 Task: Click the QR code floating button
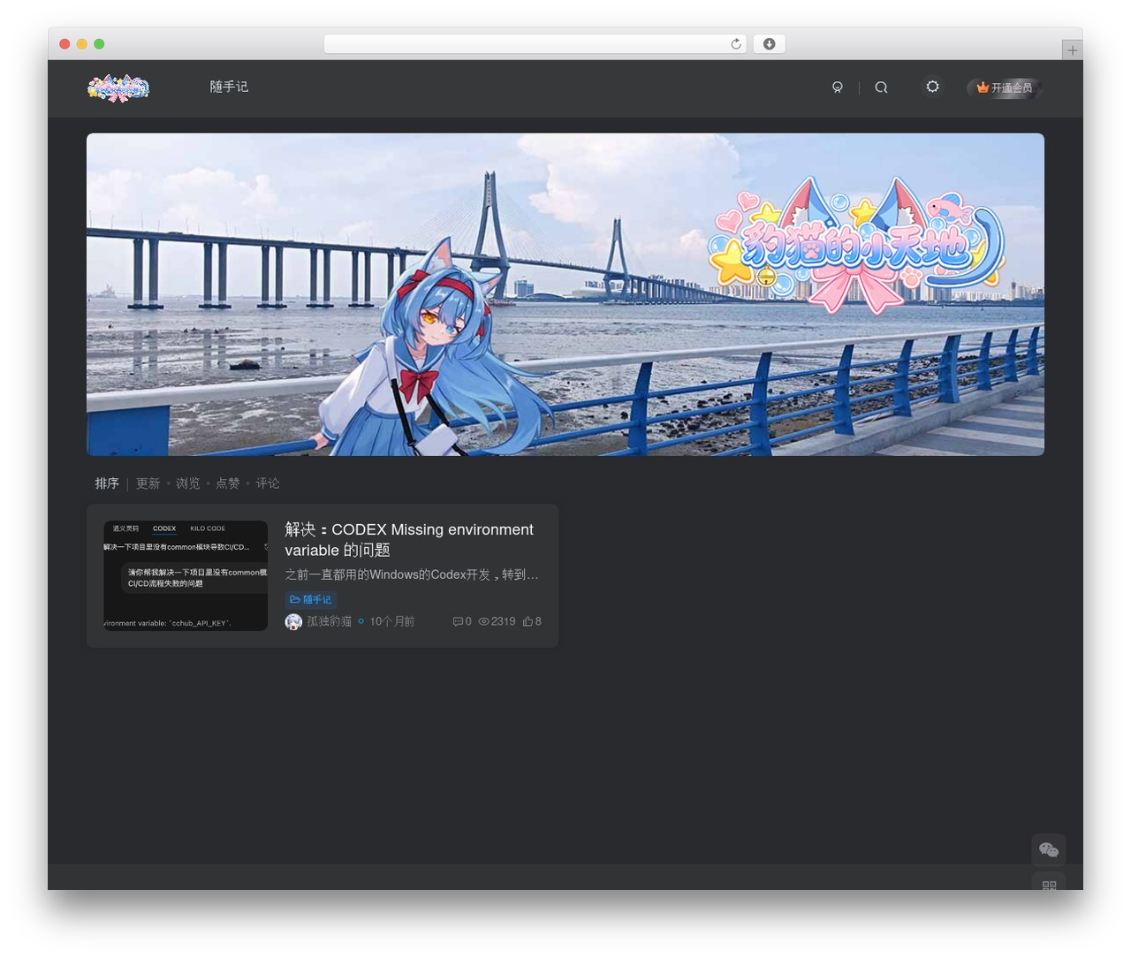(1049, 883)
